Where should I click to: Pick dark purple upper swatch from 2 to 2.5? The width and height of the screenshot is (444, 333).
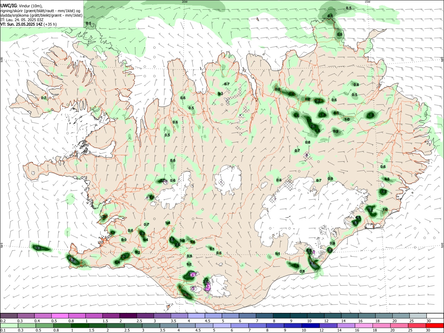[x=128, y=316]
